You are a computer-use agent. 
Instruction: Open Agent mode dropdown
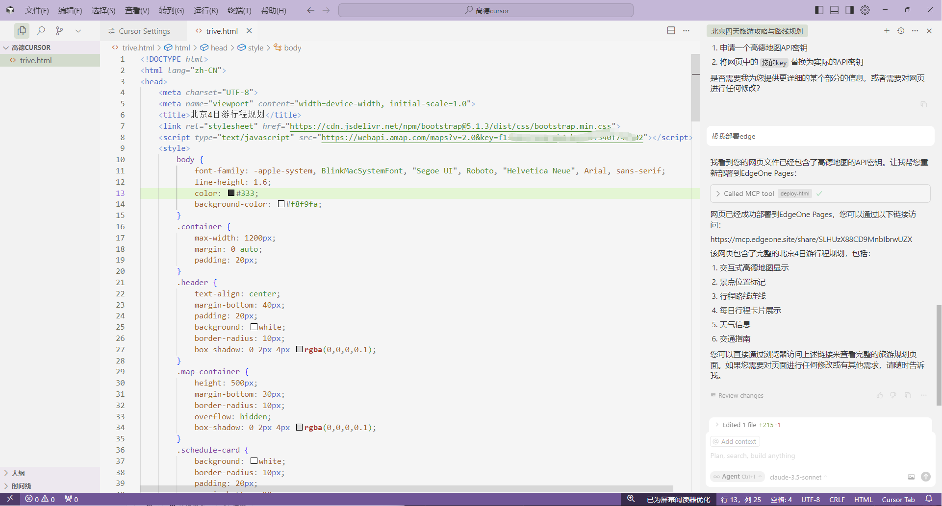tap(738, 477)
